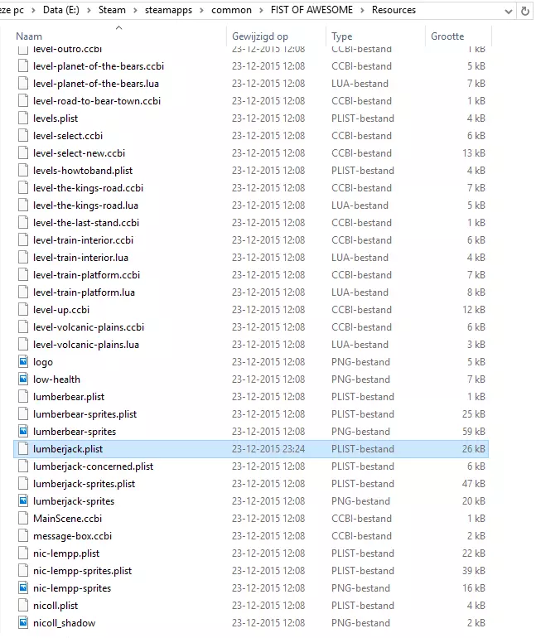Select level-train-interior.lua file name
This screenshot has height=638, width=536.
[80, 258]
